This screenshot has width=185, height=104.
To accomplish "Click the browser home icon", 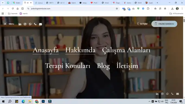I will 18,8.
